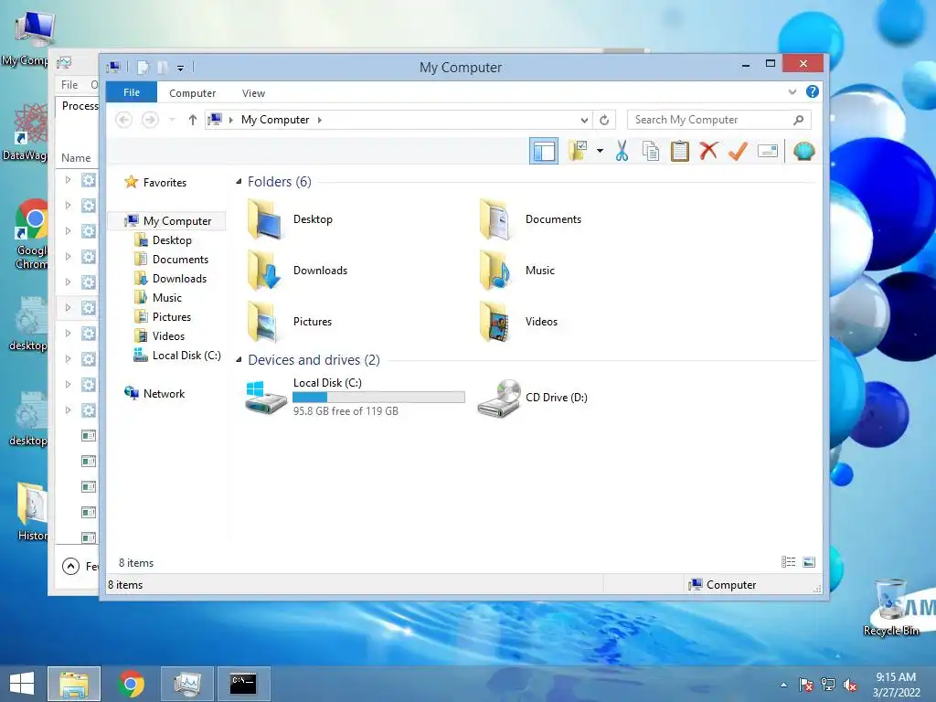Toggle the navigation pane toolbar button

coord(543,151)
